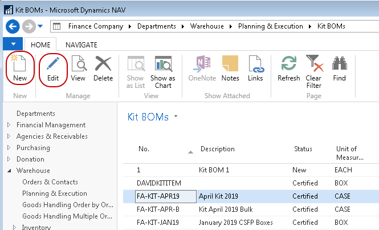
Task: Go back with the navigation arrow
Action: coord(13,26)
